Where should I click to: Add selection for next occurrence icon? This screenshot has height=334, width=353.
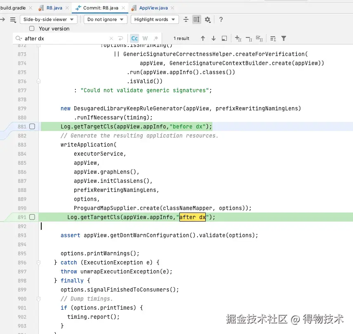238,38
